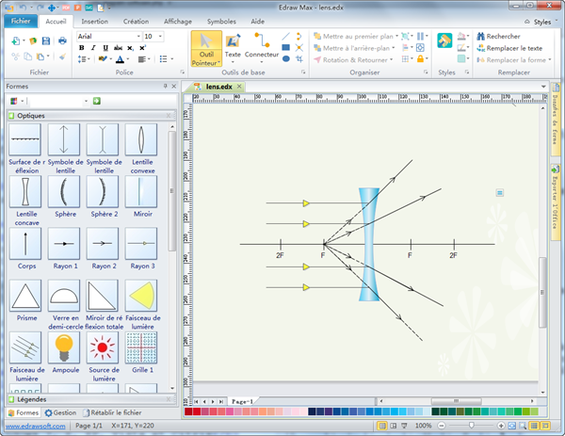
Task: Switch to the Affichage ribbon tab
Action: [179, 20]
